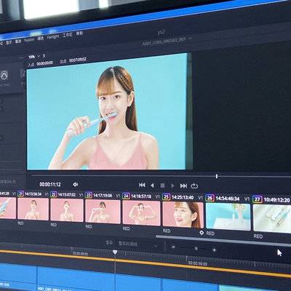Click clip number badge 27
Viewport: 291px width, 291px height.
point(258,199)
